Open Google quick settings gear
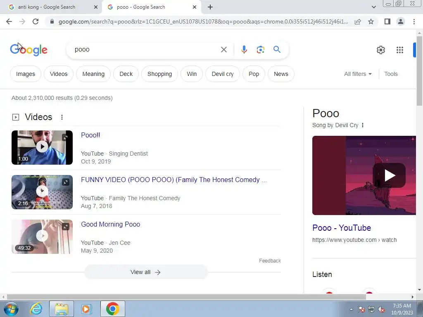Image resolution: width=423 pixels, height=317 pixels. coord(380,50)
